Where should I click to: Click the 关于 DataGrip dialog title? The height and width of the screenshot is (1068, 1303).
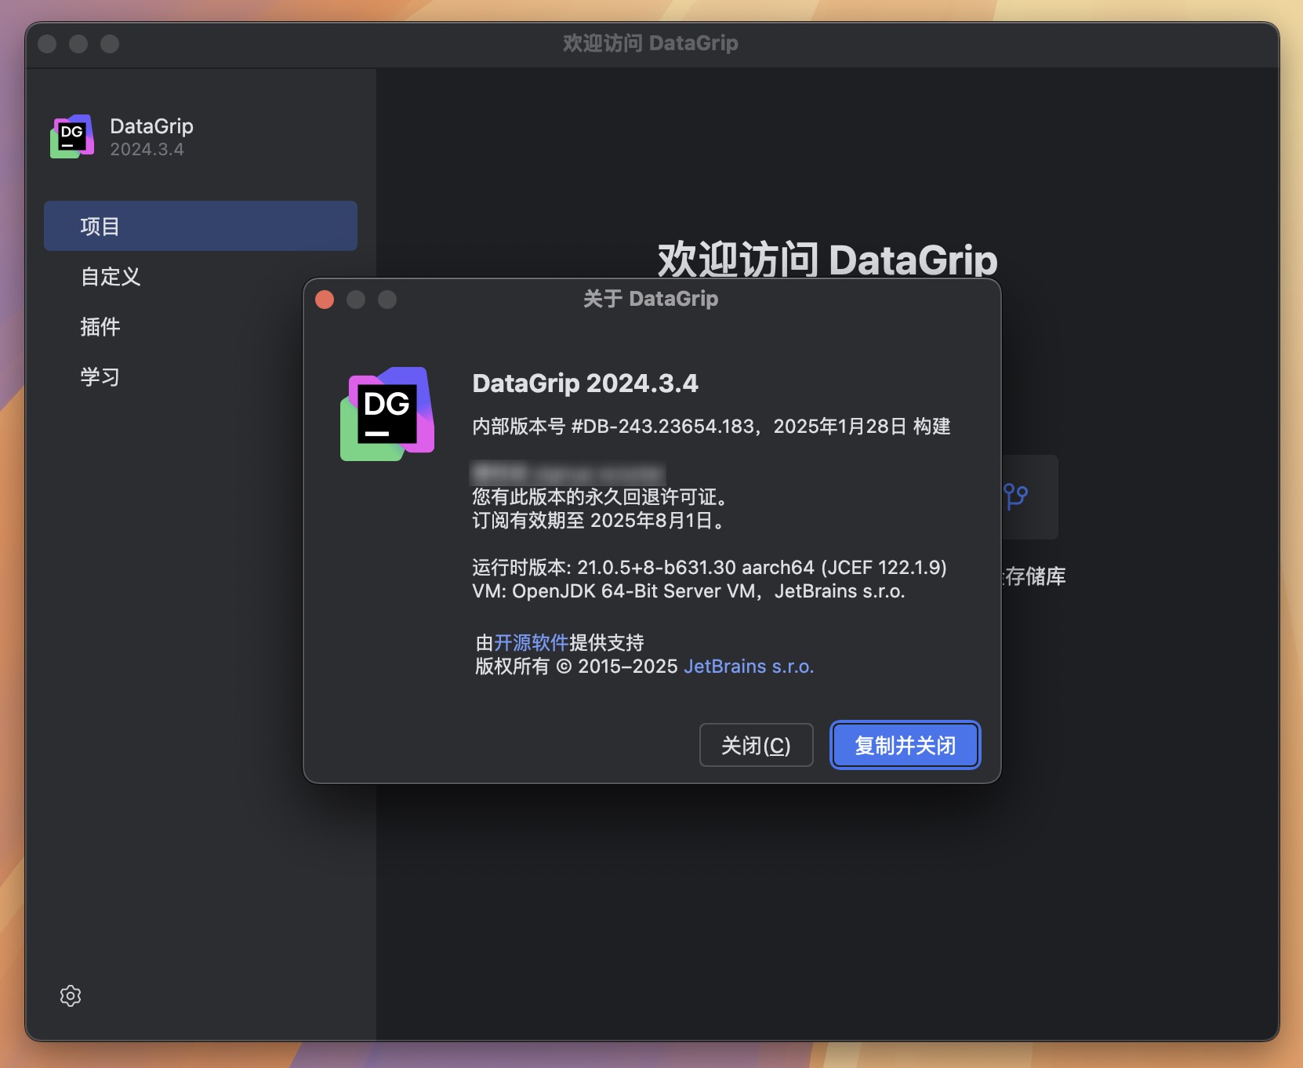coord(651,299)
